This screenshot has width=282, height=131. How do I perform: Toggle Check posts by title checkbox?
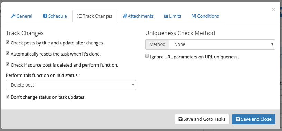click(8, 42)
